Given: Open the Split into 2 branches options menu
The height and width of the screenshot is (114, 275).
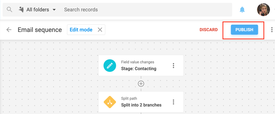Looking at the screenshot, I should 174,102.
